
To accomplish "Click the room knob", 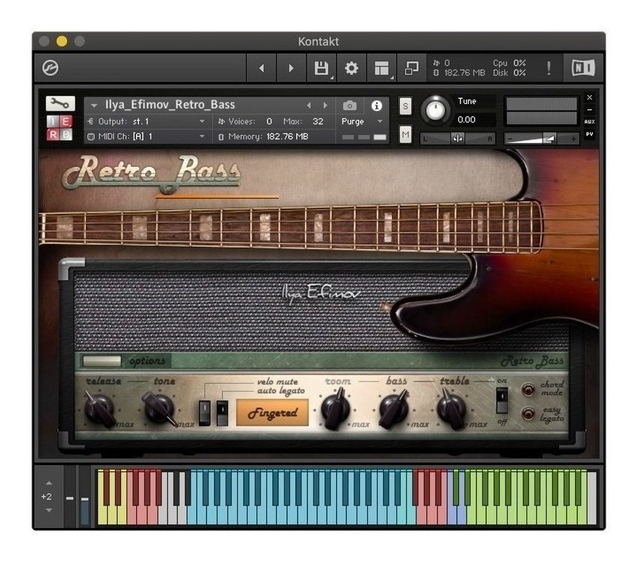I will [336, 408].
